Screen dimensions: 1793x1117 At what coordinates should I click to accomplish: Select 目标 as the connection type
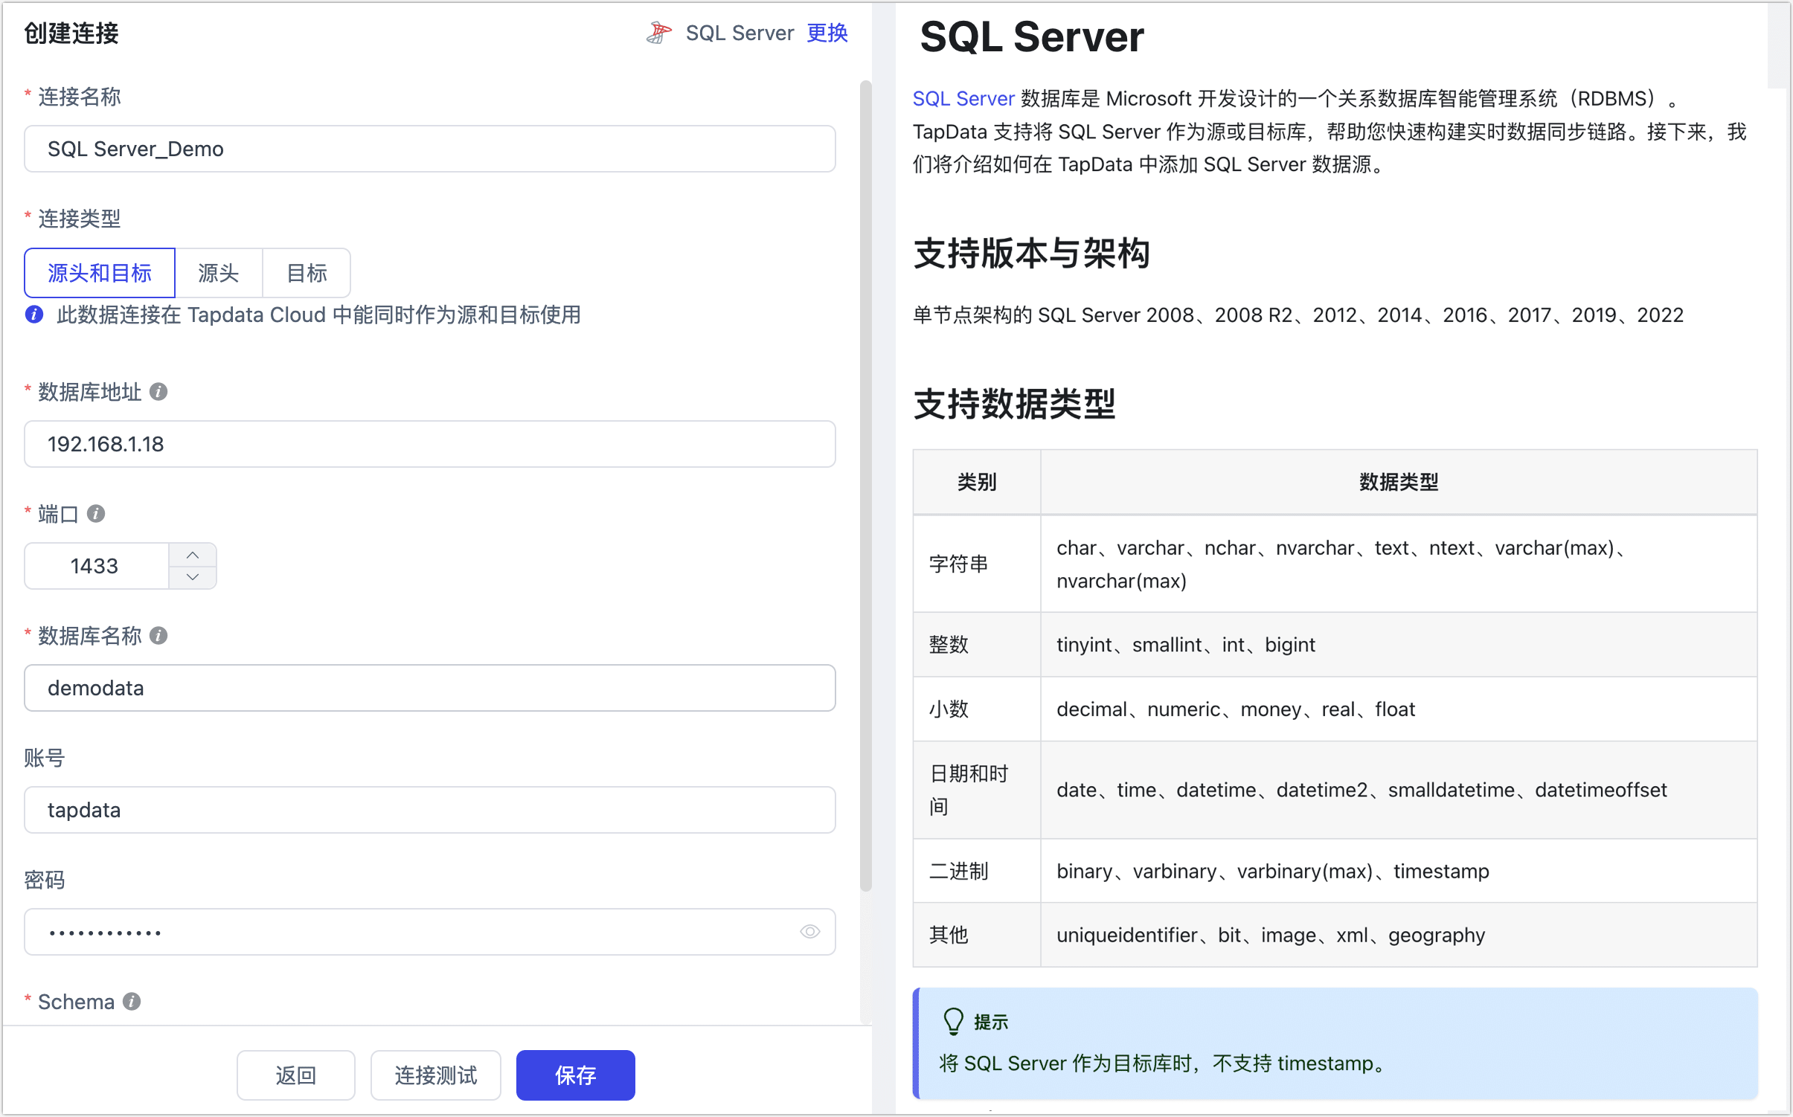coord(306,273)
